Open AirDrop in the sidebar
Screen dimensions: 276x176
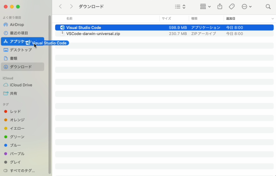[x=22, y=25]
